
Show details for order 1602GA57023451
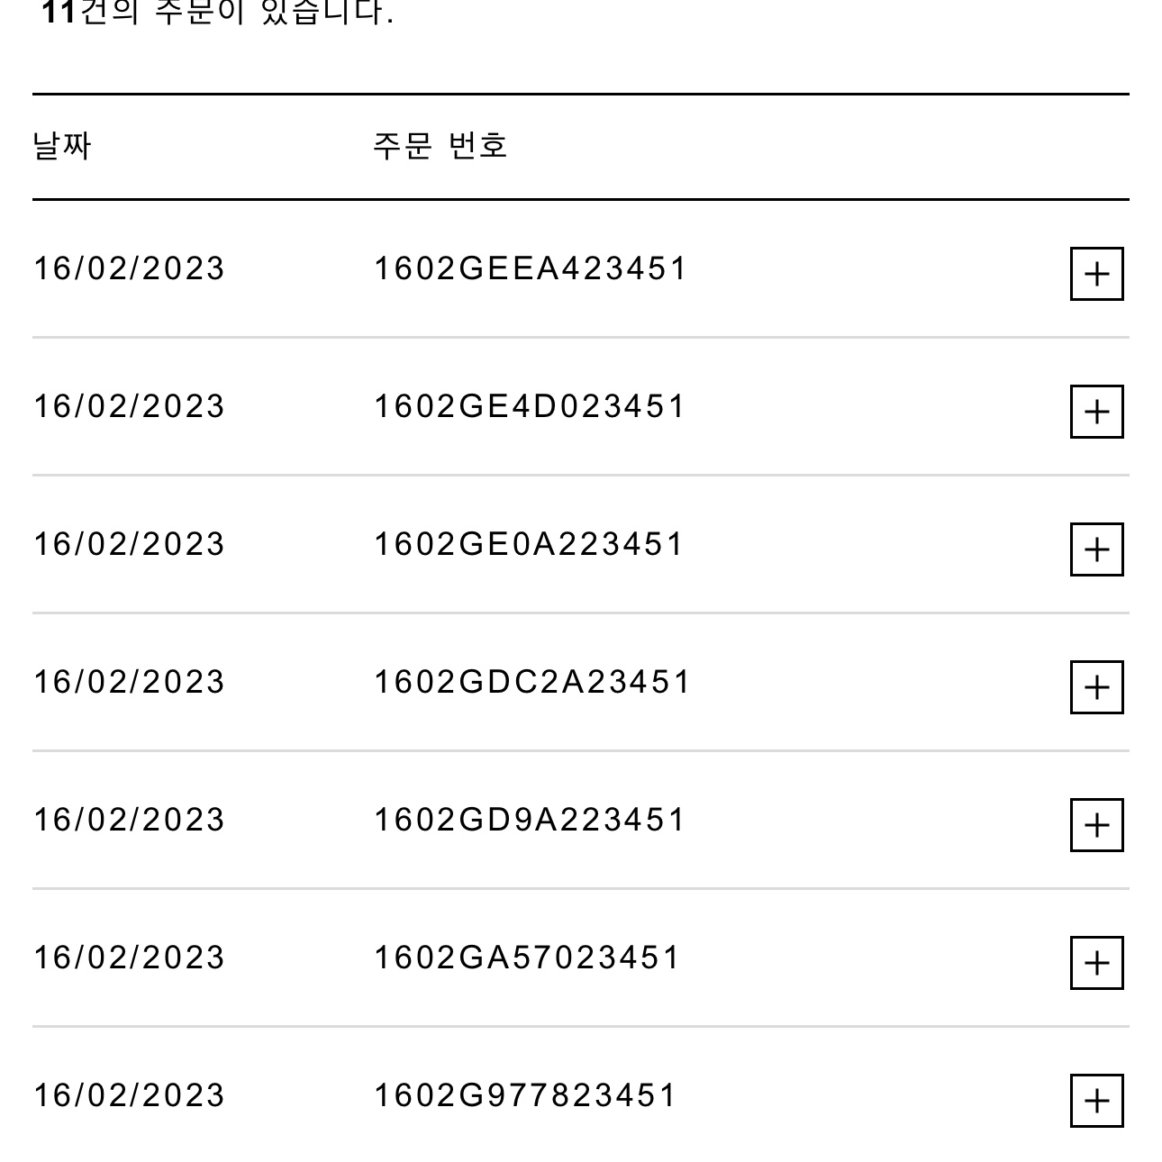[1096, 963]
